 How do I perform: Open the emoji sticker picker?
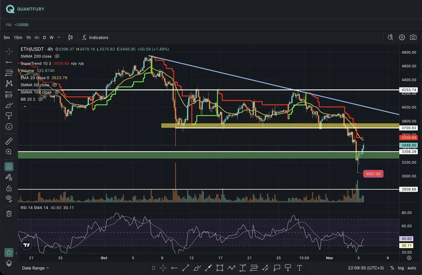9,127
